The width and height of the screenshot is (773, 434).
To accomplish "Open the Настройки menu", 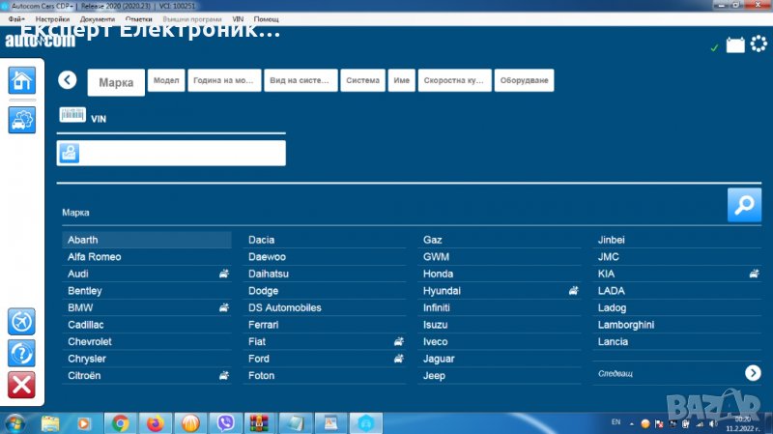I will point(52,19).
